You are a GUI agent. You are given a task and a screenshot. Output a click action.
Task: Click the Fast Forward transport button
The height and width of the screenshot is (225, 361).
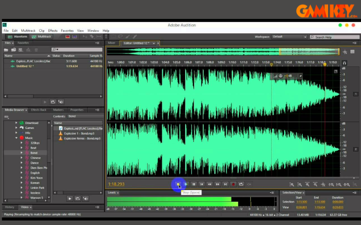218,184
